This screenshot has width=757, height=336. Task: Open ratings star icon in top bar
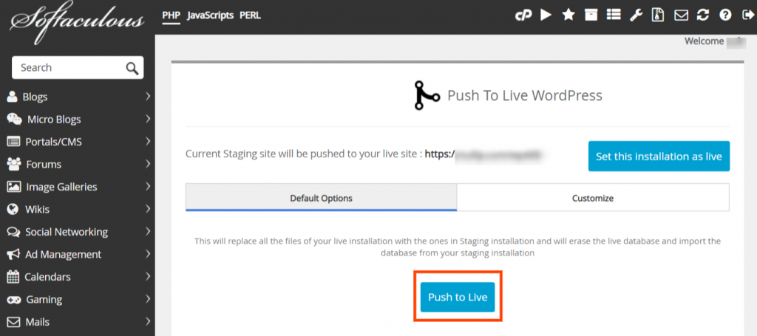(x=568, y=16)
